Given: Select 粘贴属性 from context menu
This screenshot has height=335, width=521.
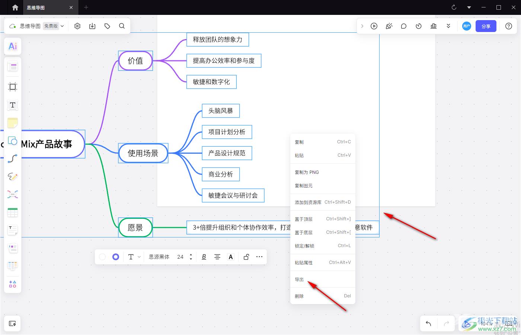Looking at the screenshot, I should coord(323,262).
